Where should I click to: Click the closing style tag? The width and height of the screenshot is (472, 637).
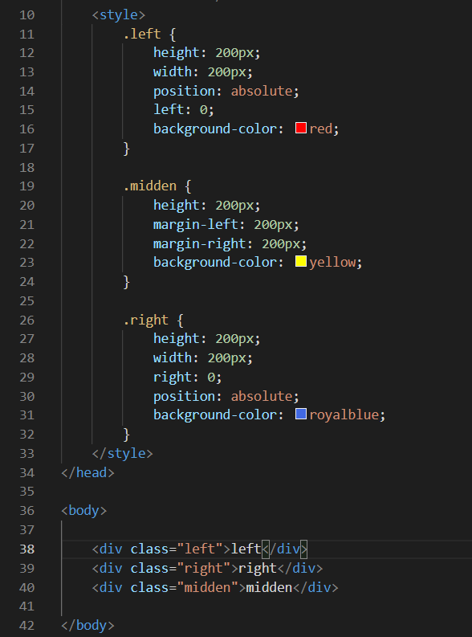point(122,453)
